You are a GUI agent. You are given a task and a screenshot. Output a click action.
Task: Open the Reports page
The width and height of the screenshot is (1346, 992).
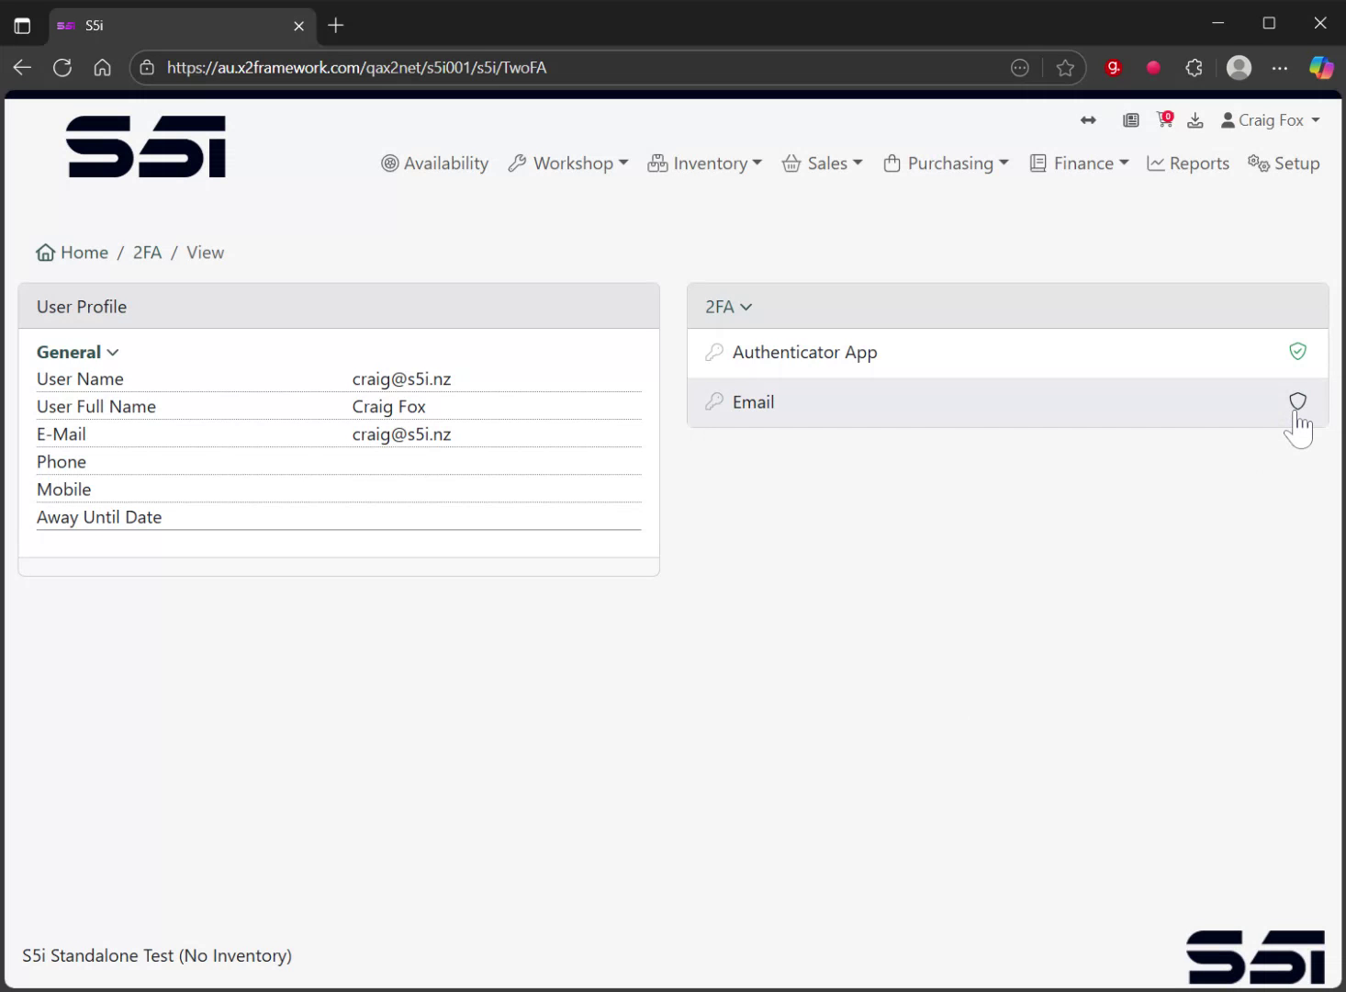point(1188,163)
